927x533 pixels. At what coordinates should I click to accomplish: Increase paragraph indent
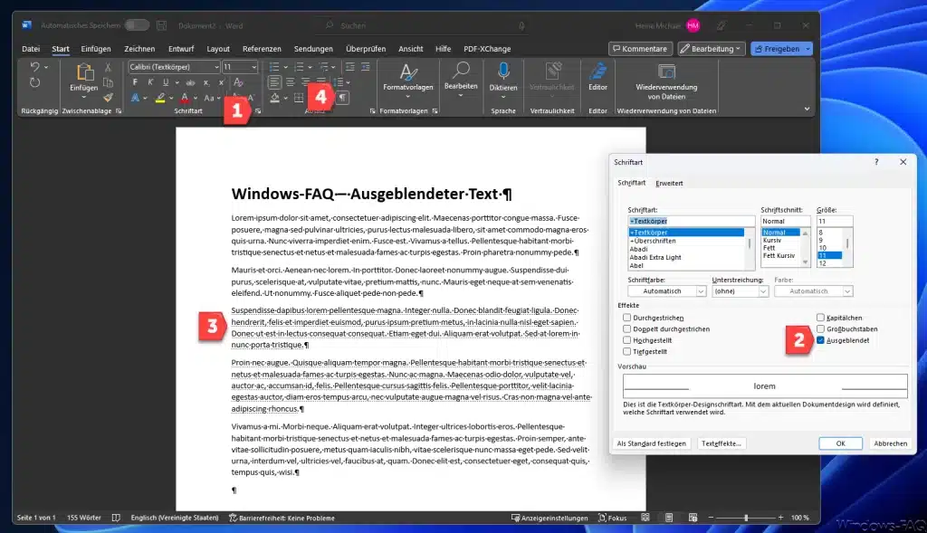tap(366, 67)
